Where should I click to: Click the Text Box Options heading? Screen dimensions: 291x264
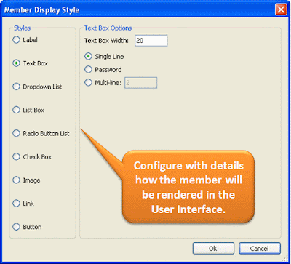pos(108,28)
